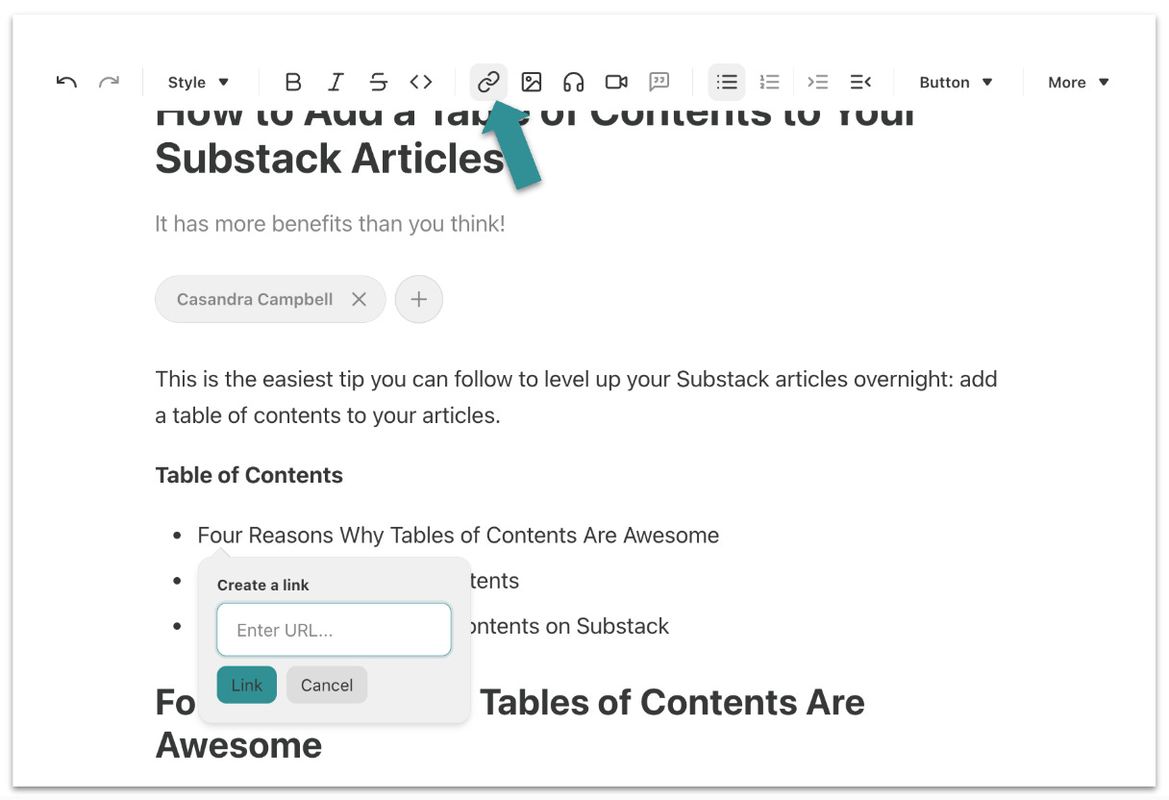Viewport: 1169px width, 800px height.
Task: Cancel the link creation
Action: pyautogui.click(x=327, y=685)
